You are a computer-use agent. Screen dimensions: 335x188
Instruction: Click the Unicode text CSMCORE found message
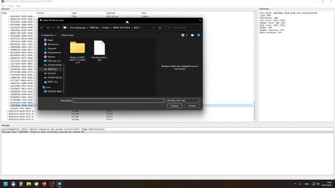pos(43,132)
